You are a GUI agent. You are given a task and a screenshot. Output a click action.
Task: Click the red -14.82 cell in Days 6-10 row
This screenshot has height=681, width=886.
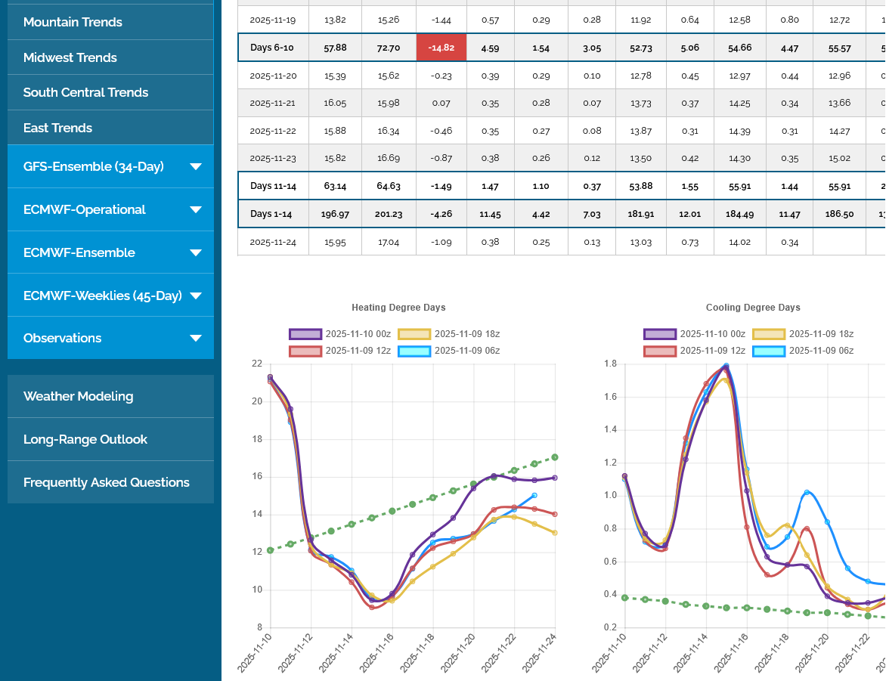tap(441, 48)
